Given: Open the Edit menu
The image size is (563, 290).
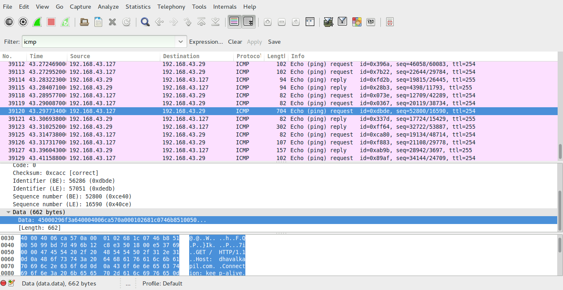Looking at the screenshot, I should 24,7.
